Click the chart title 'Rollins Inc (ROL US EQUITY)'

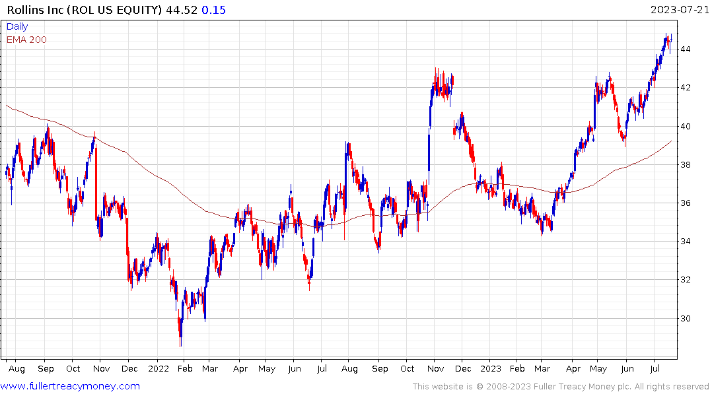[85, 9]
